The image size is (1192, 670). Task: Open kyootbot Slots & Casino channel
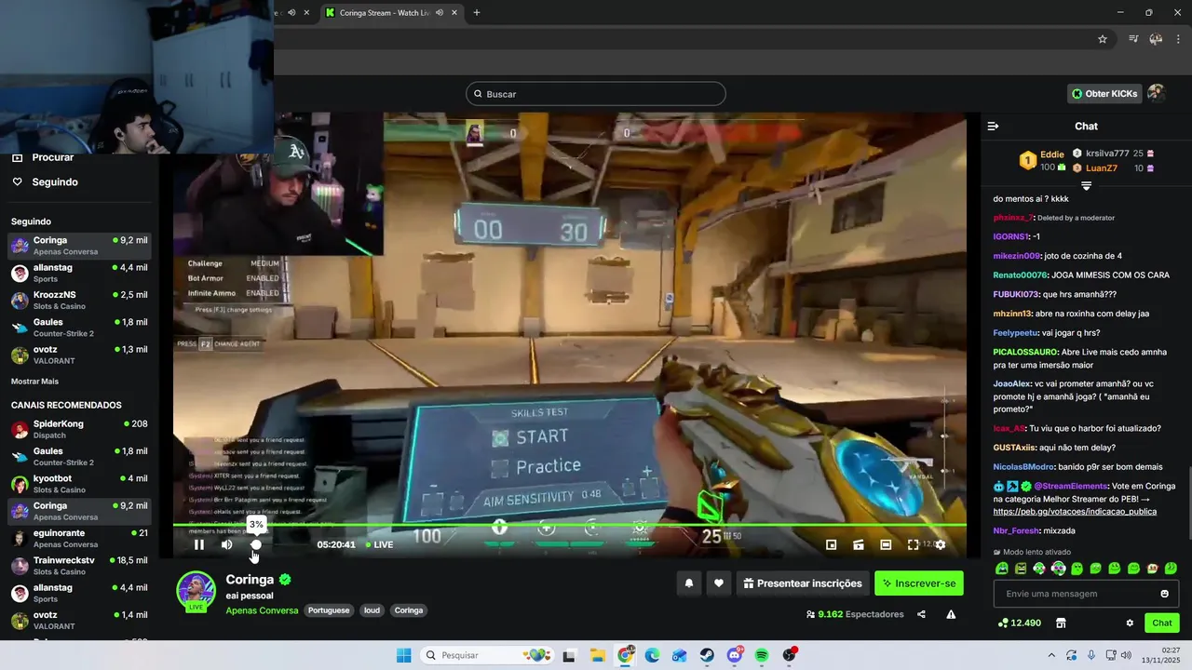(79, 484)
